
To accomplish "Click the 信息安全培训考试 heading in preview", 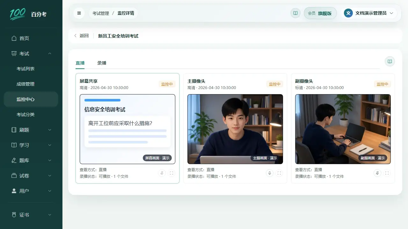I will pos(105,109).
